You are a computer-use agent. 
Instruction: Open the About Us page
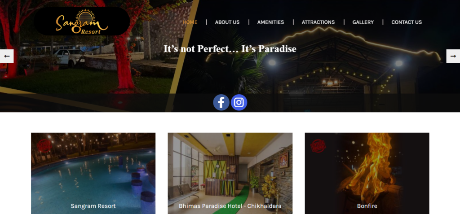coord(227,22)
